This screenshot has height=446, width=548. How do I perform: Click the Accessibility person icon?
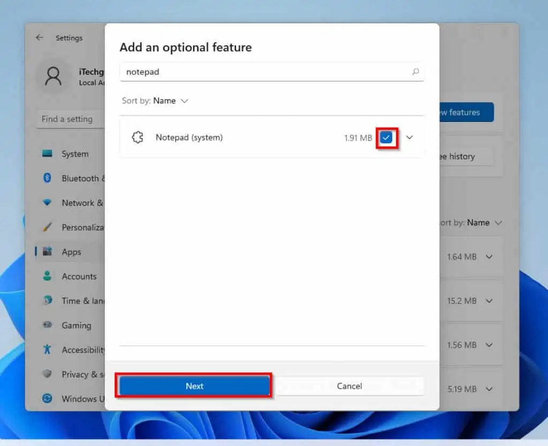click(x=47, y=350)
